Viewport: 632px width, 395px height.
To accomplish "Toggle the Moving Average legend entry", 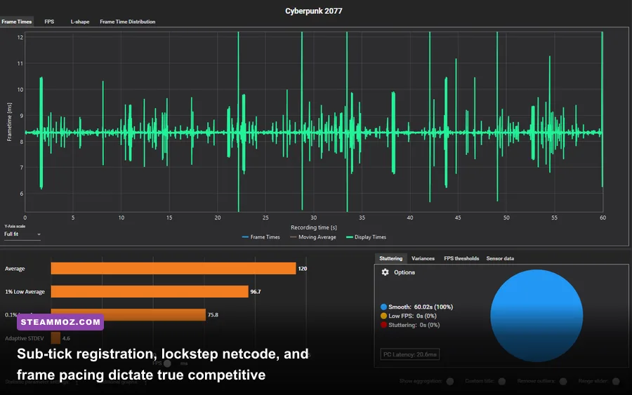I will (x=313, y=237).
